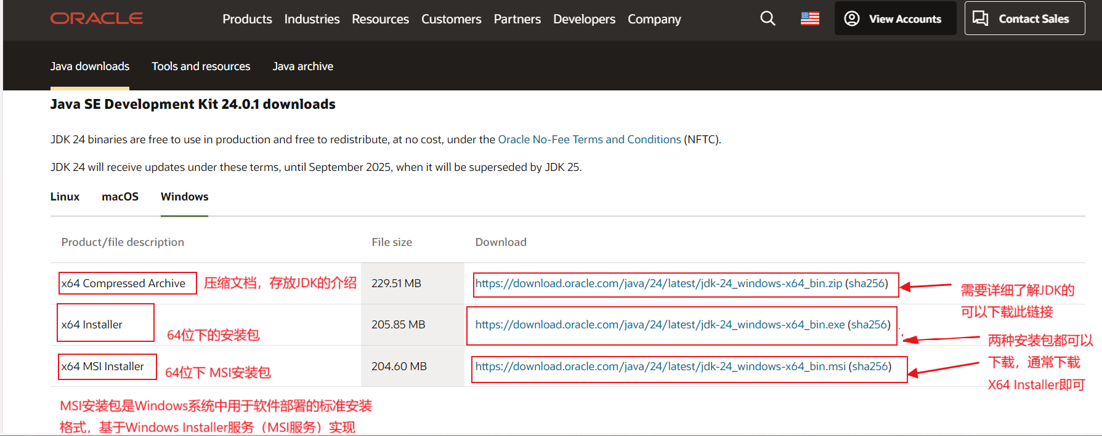Image resolution: width=1102 pixels, height=436 pixels.
Task: Select the Java archive tab
Action: 302,66
